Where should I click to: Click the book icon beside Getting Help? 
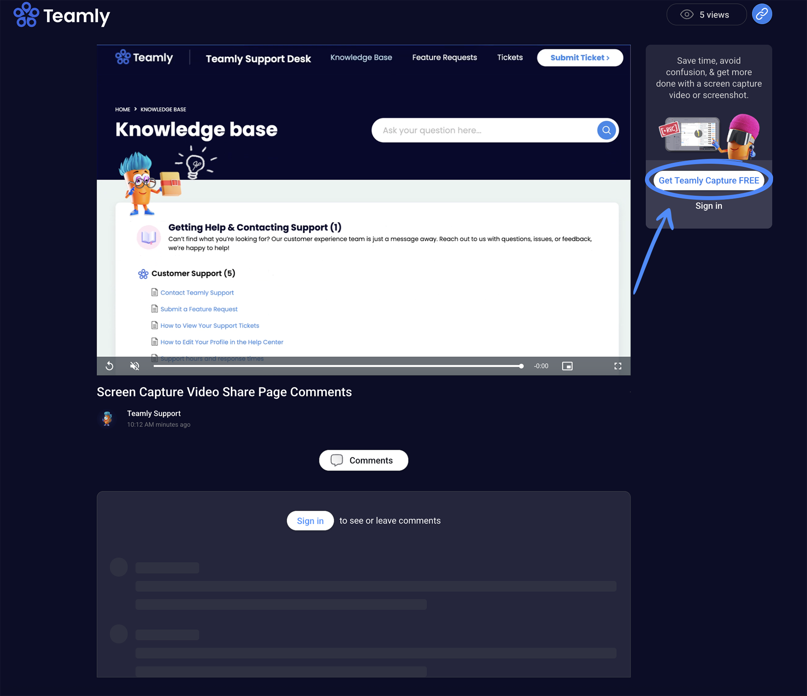tap(149, 237)
